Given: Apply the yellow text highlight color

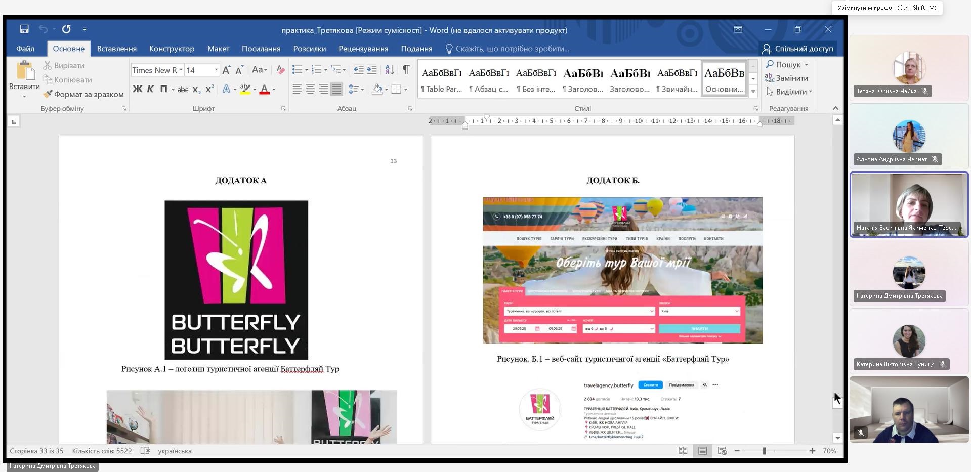Looking at the screenshot, I should (245, 90).
